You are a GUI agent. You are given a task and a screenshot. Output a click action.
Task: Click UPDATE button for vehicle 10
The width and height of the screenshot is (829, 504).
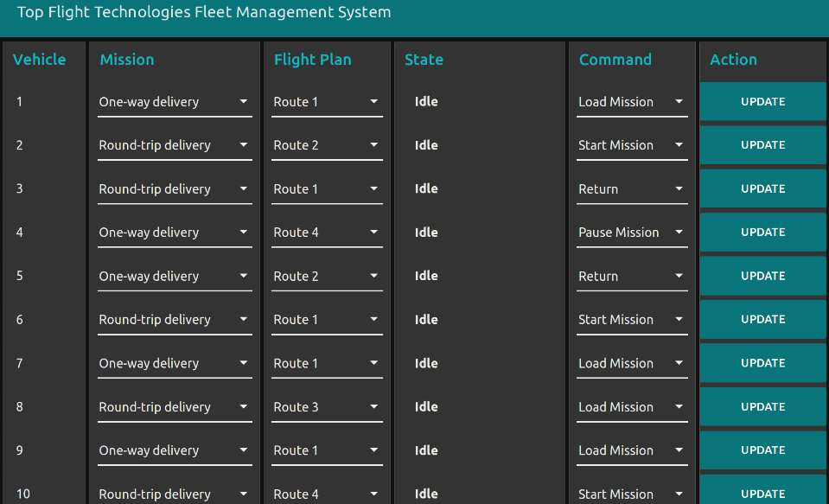point(762,493)
